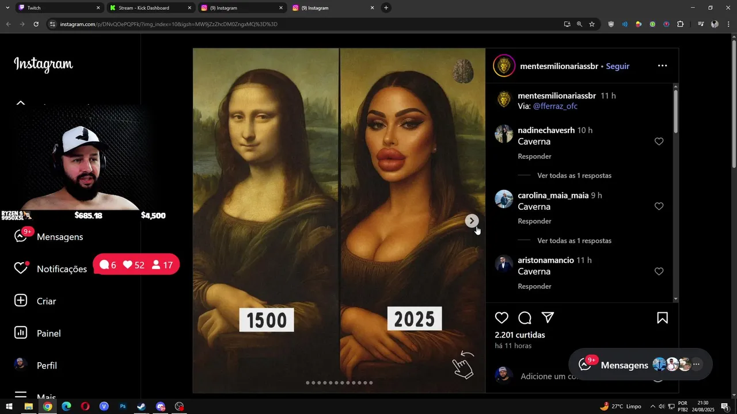Click the Instagram logo in the sidebar
This screenshot has width=737, height=414.
[43, 64]
